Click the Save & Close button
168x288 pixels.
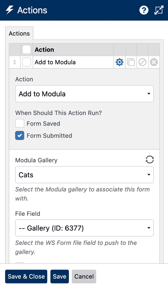click(x=26, y=277)
